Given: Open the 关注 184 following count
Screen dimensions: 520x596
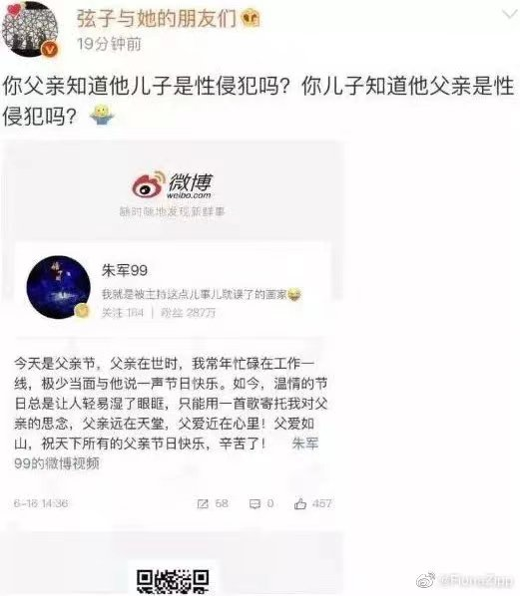Looking at the screenshot, I should (x=123, y=312).
